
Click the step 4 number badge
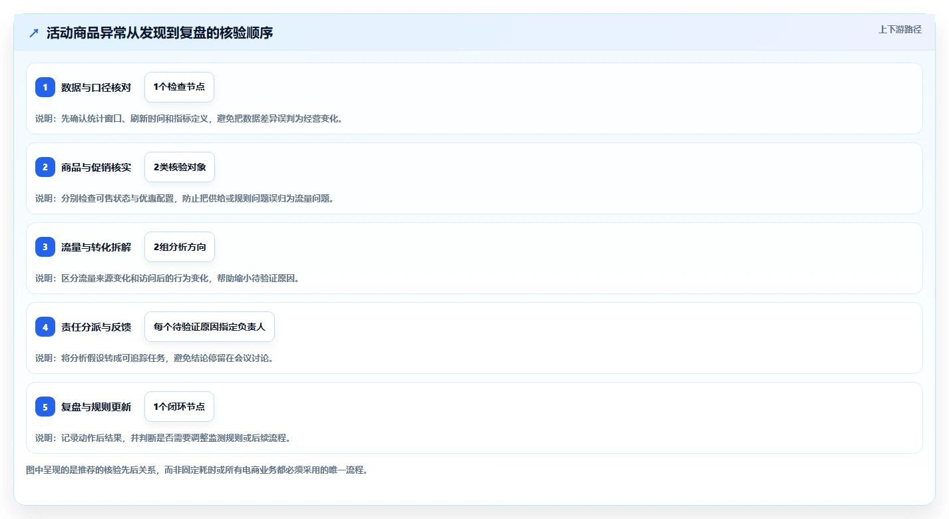45,327
